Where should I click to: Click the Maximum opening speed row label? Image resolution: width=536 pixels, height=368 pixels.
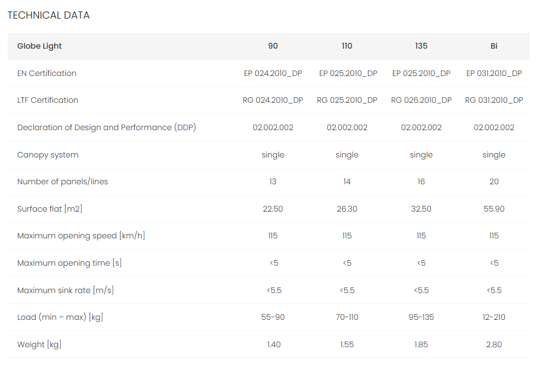tap(81, 236)
